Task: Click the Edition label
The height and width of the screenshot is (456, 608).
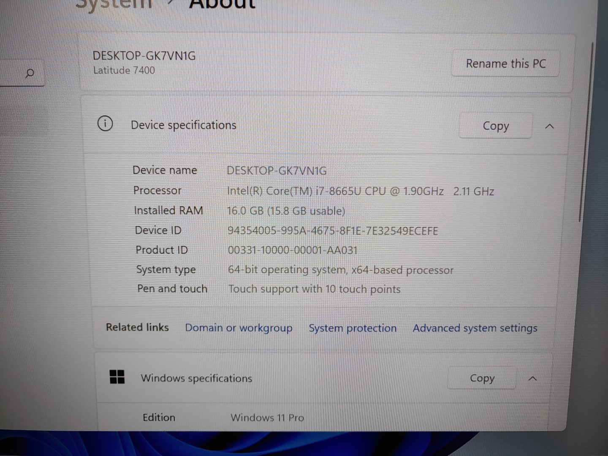Action: pos(159,418)
